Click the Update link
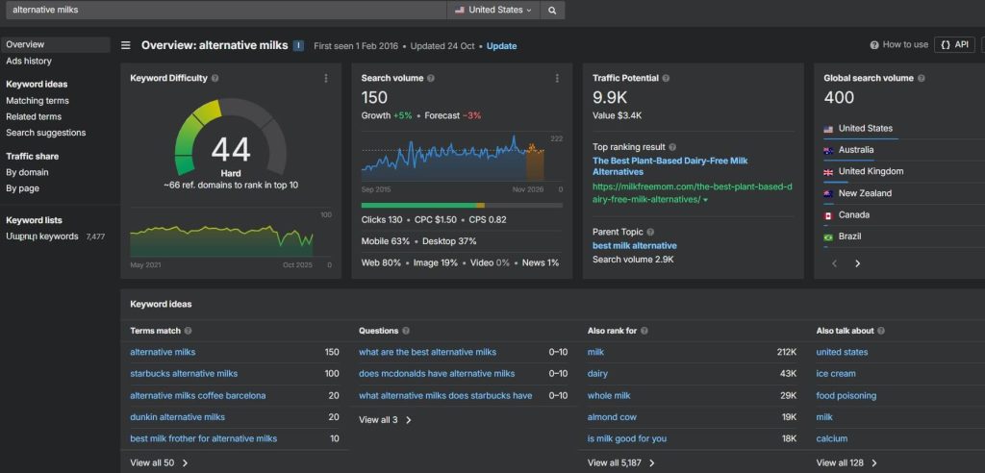 [501, 46]
